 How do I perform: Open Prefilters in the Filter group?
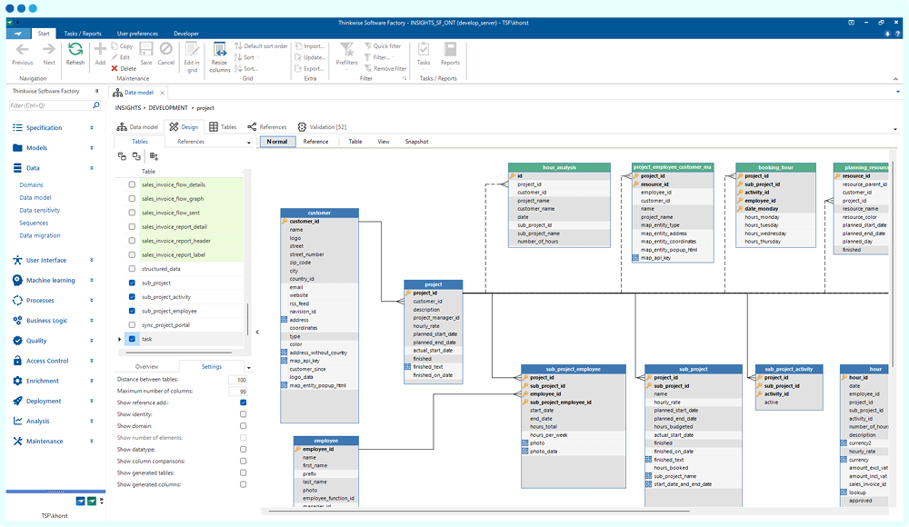(346, 50)
